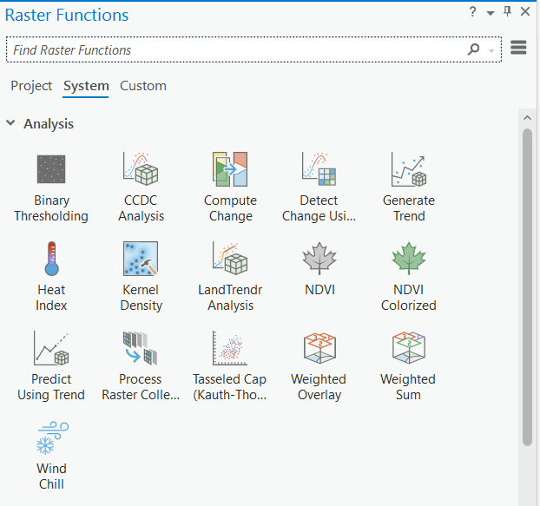Open the Kernel Density function
The width and height of the screenshot is (540, 506).
click(x=141, y=260)
